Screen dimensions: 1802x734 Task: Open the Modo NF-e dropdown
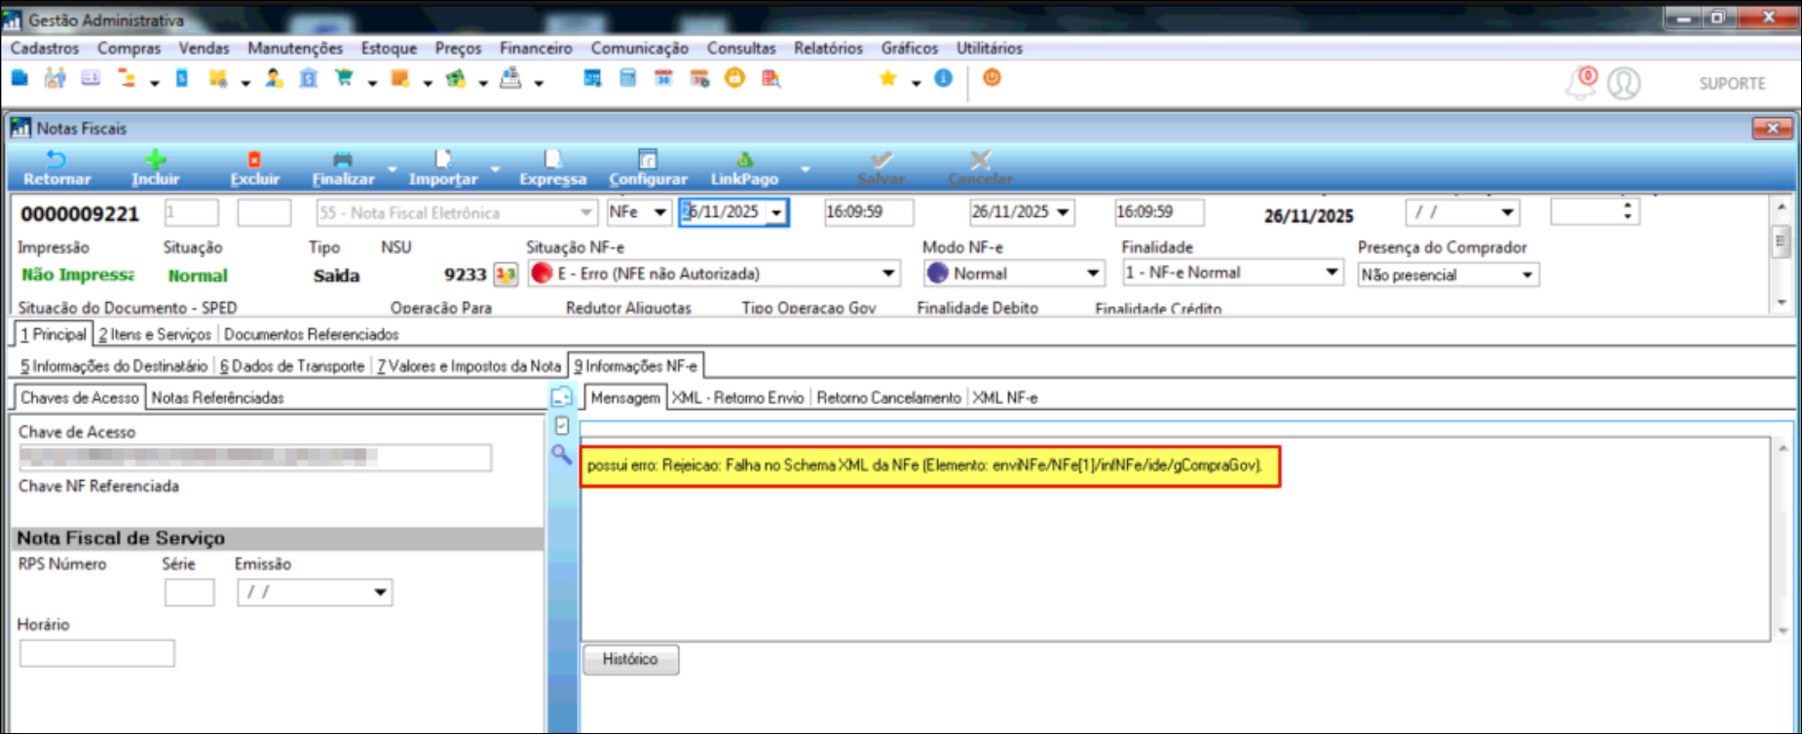pyautogui.click(x=1093, y=275)
